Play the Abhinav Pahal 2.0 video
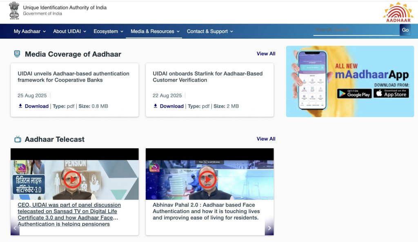The image size is (418, 242). (207, 180)
